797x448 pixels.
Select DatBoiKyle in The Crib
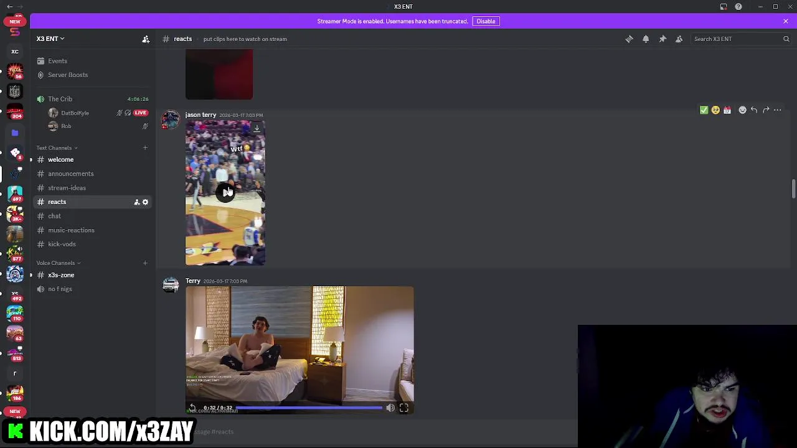coord(75,113)
